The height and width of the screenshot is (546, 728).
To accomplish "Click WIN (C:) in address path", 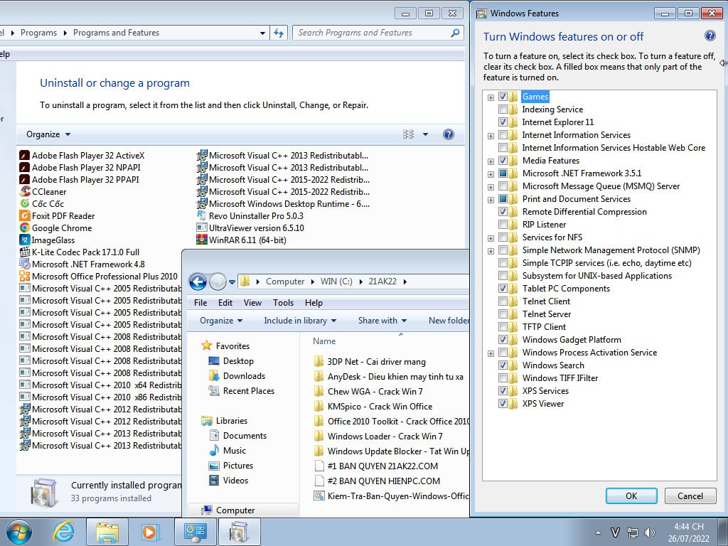I will pos(336,282).
